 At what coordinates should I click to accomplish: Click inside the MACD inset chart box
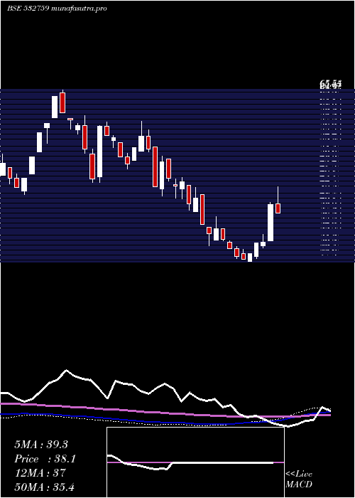point(195,462)
